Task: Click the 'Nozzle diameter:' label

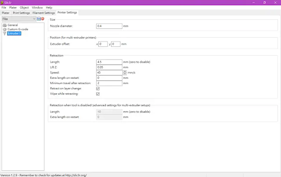Action: point(61,26)
